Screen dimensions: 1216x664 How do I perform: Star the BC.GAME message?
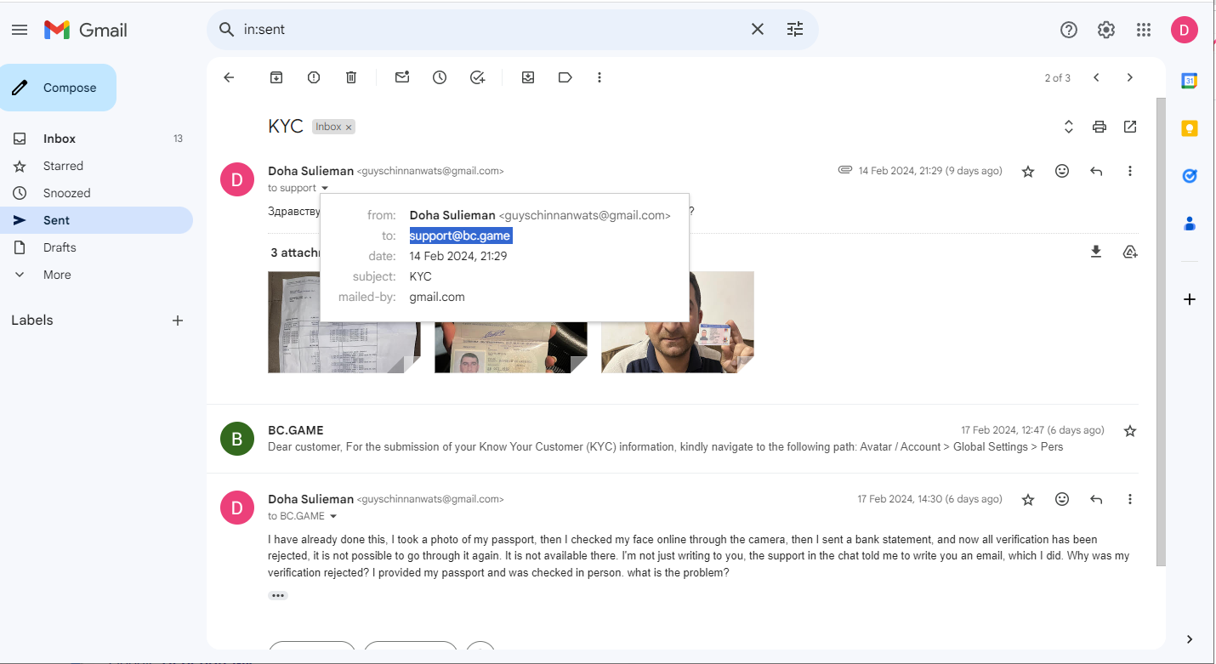click(x=1130, y=431)
